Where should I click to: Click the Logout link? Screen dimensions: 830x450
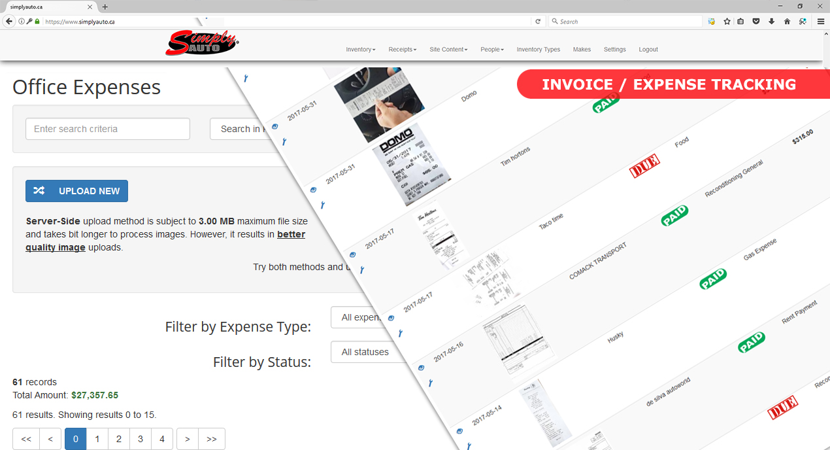click(648, 50)
